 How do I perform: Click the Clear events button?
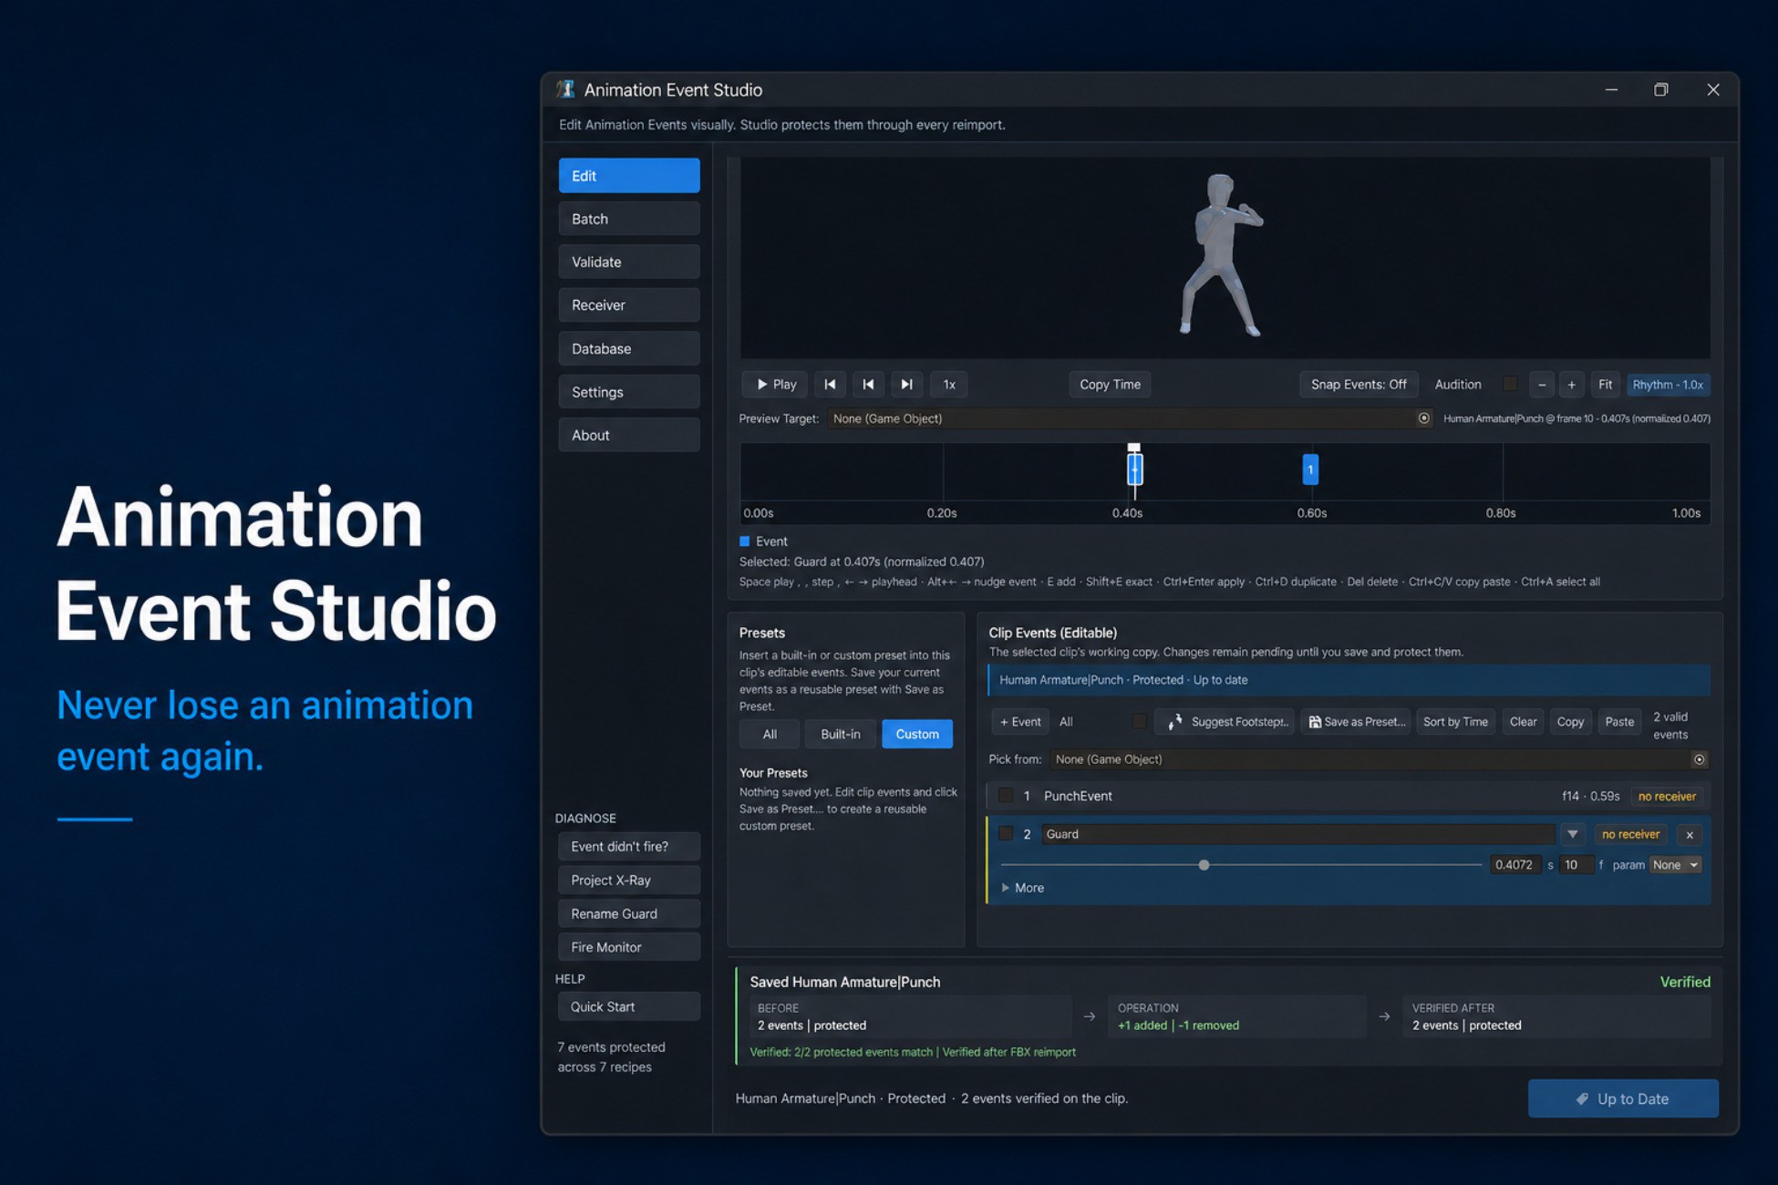point(1523,722)
